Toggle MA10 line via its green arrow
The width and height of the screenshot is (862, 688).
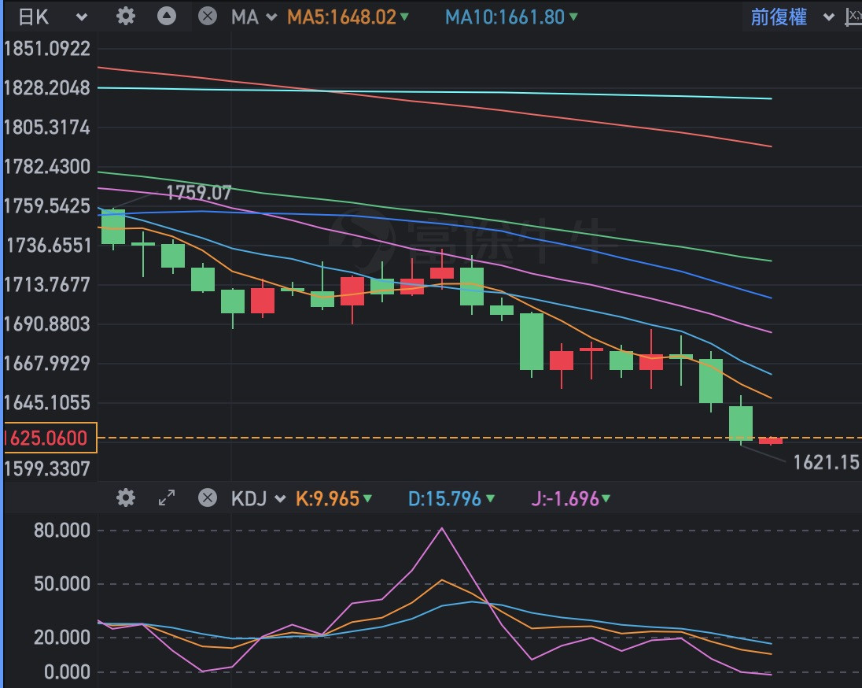click(x=573, y=17)
